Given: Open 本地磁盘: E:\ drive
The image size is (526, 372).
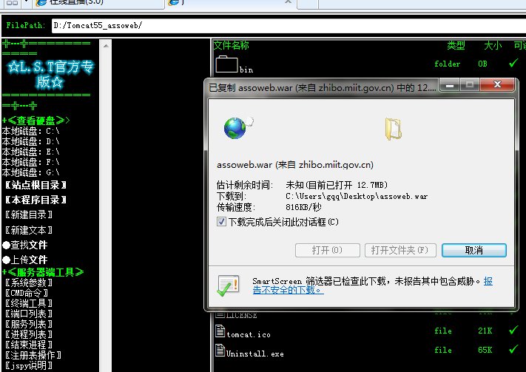Looking at the screenshot, I should point(31,152).
